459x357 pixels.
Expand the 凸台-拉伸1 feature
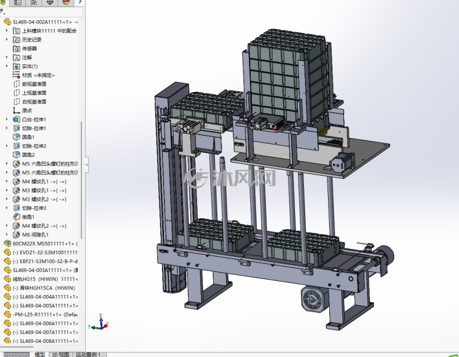coord(7,119)
